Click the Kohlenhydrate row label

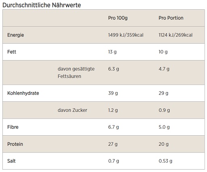(23, 93)
